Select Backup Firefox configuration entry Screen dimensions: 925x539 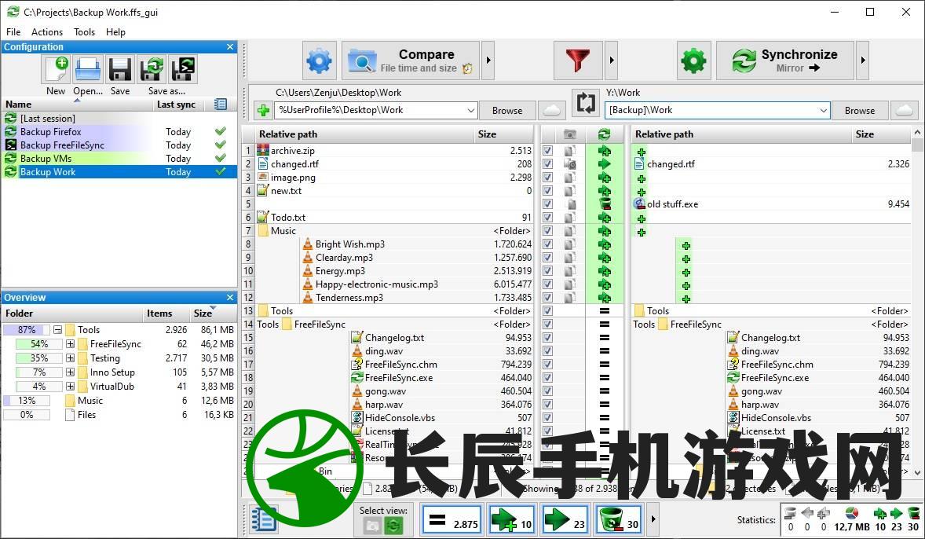(51, 132)
